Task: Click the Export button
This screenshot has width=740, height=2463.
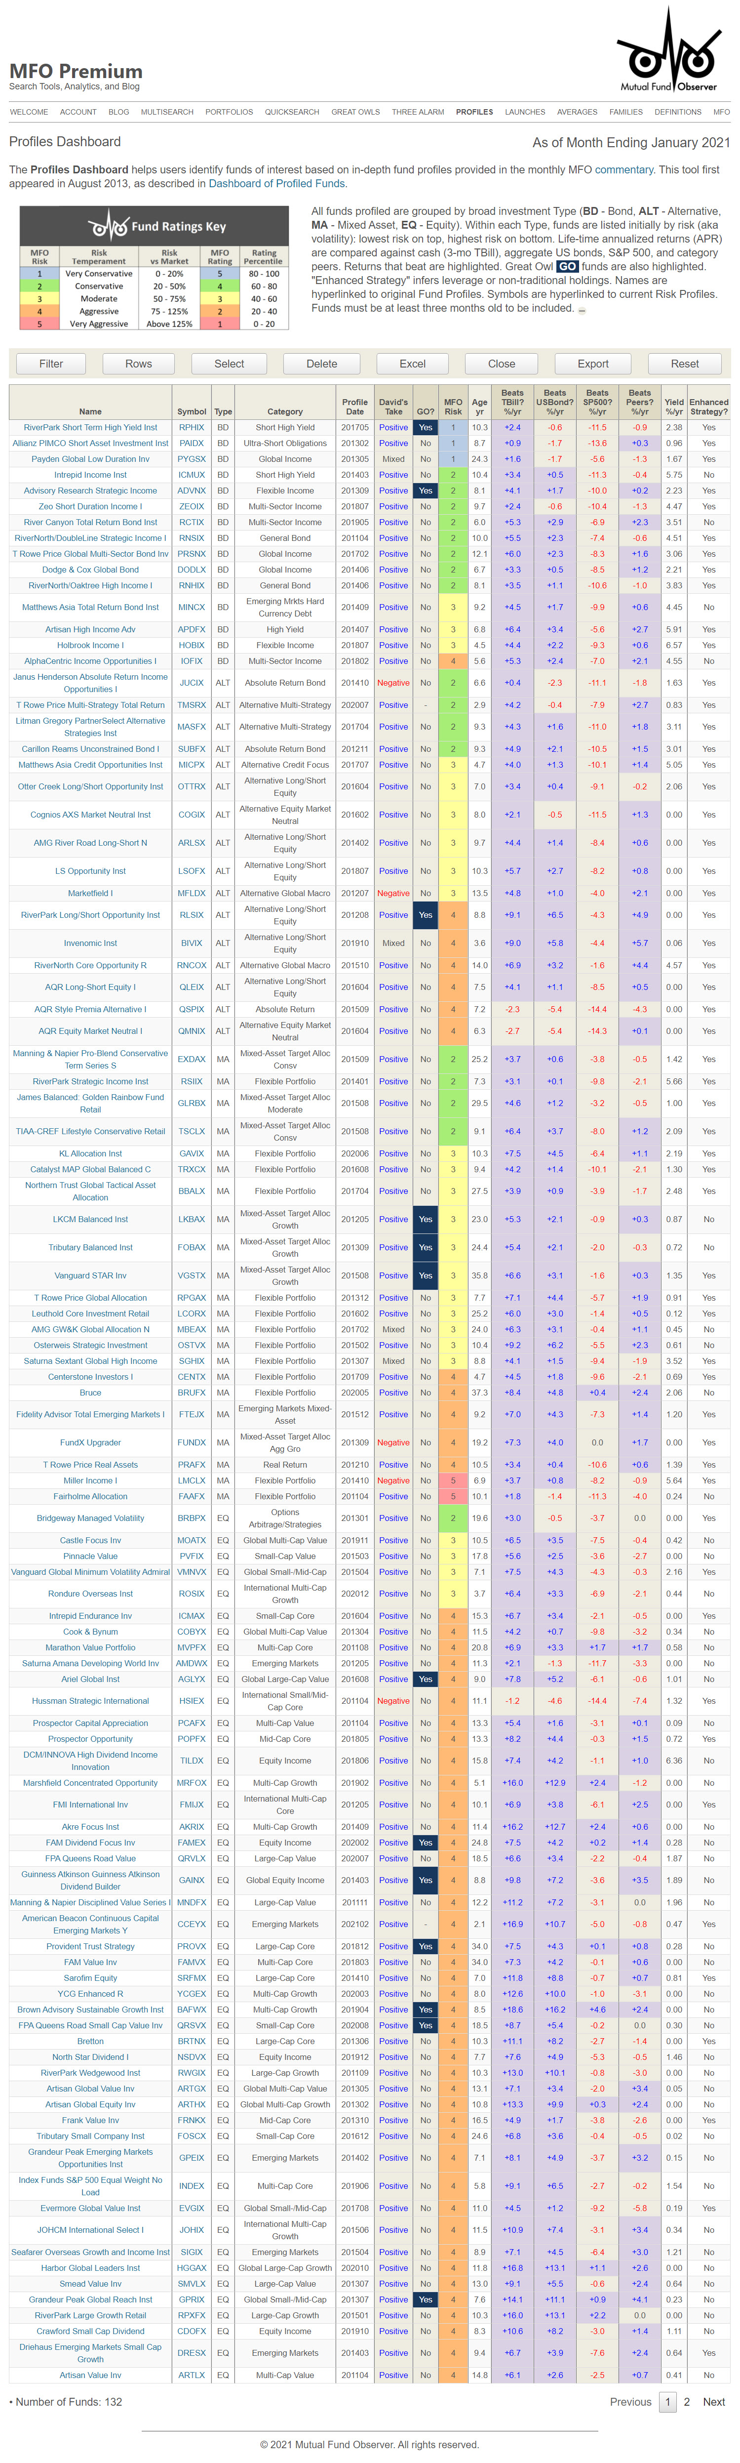Action: [593, 364]
